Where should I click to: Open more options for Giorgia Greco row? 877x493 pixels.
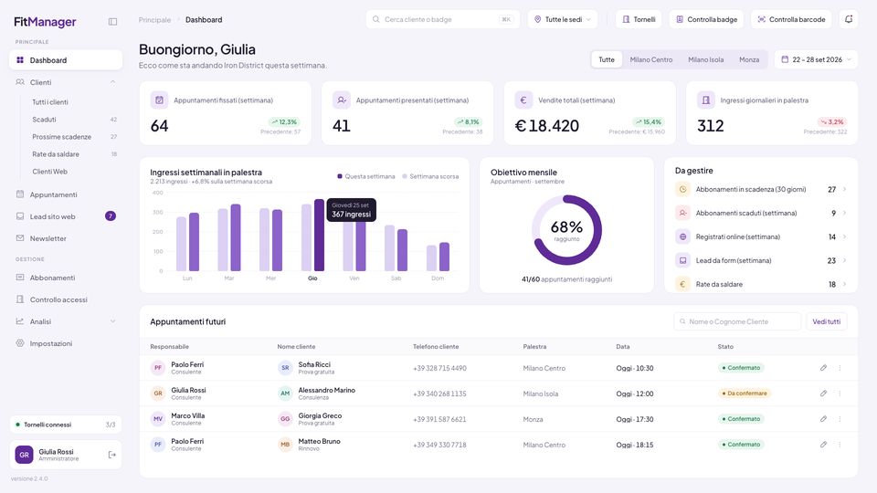click(x=840, y=419)
